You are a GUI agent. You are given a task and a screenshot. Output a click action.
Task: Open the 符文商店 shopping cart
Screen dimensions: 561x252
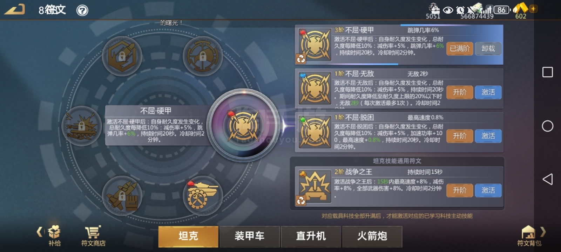click(x=93, y=236)
